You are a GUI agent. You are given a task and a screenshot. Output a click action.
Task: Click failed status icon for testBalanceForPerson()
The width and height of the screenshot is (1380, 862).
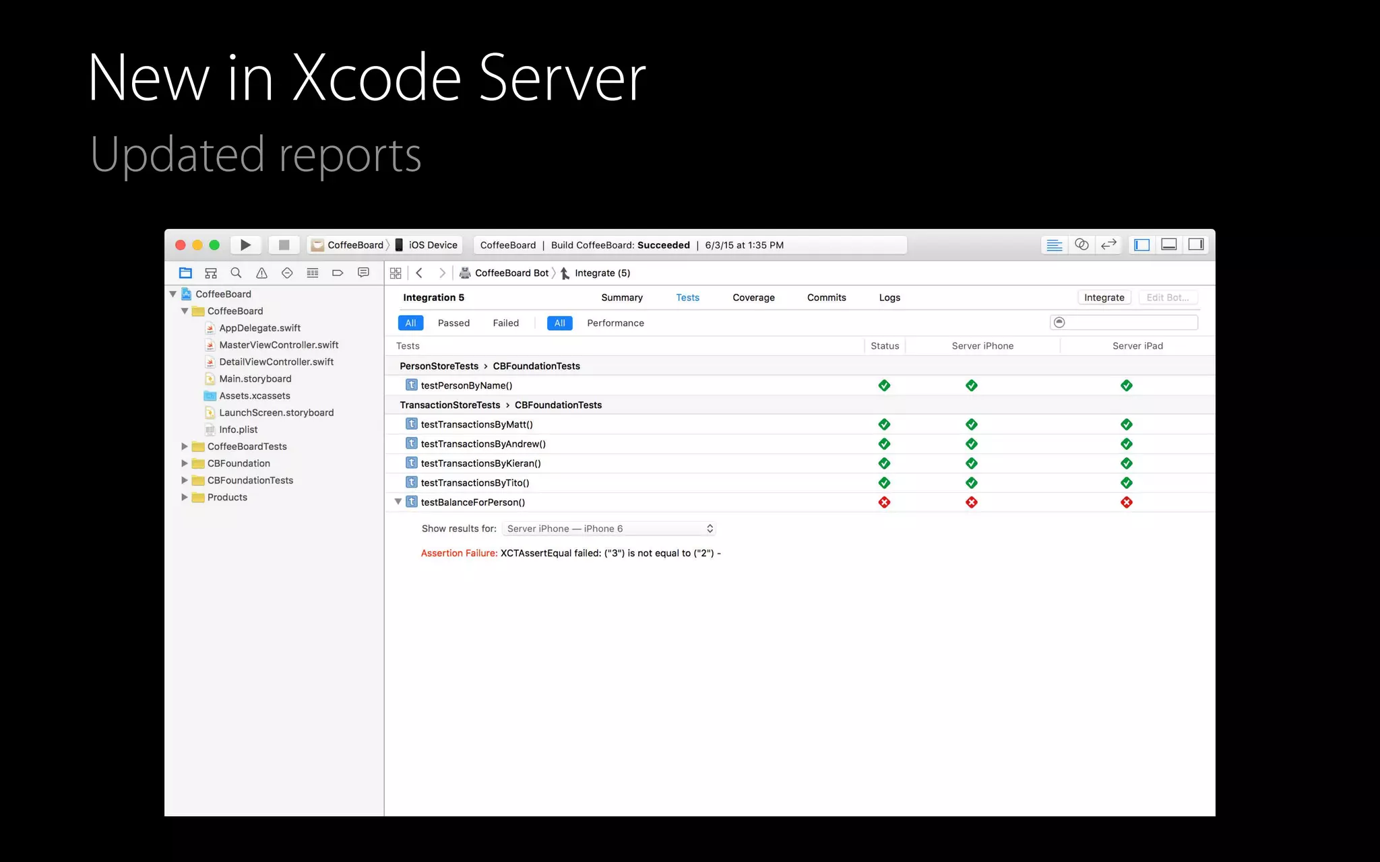pos(885,502)
